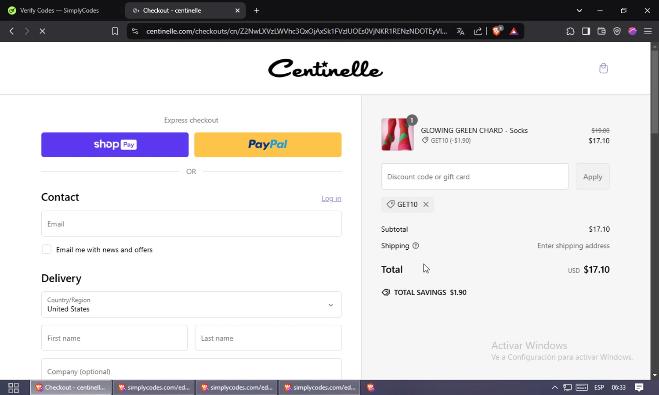Click the scrollbar down arrow

[x=655, y=375]
